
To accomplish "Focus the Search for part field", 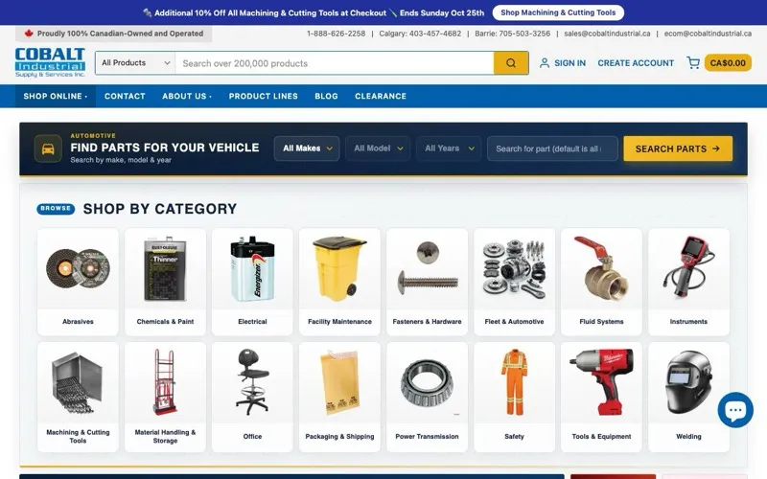I will click(x=552, y=148).
